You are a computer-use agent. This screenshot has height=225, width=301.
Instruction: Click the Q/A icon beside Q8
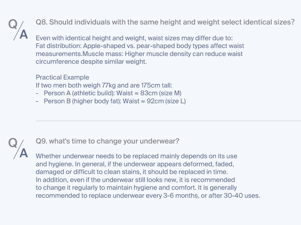pyautogui.click(x=18, y=29)
